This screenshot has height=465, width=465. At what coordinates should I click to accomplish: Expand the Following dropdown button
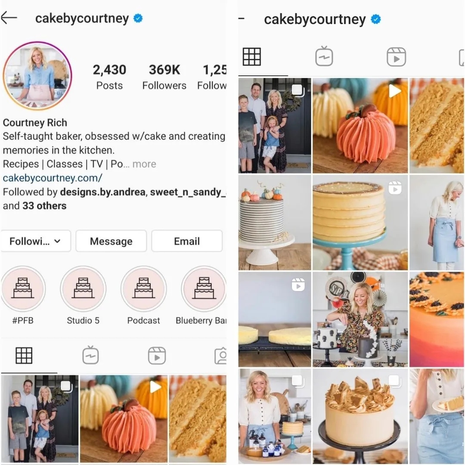pos(36,241)
